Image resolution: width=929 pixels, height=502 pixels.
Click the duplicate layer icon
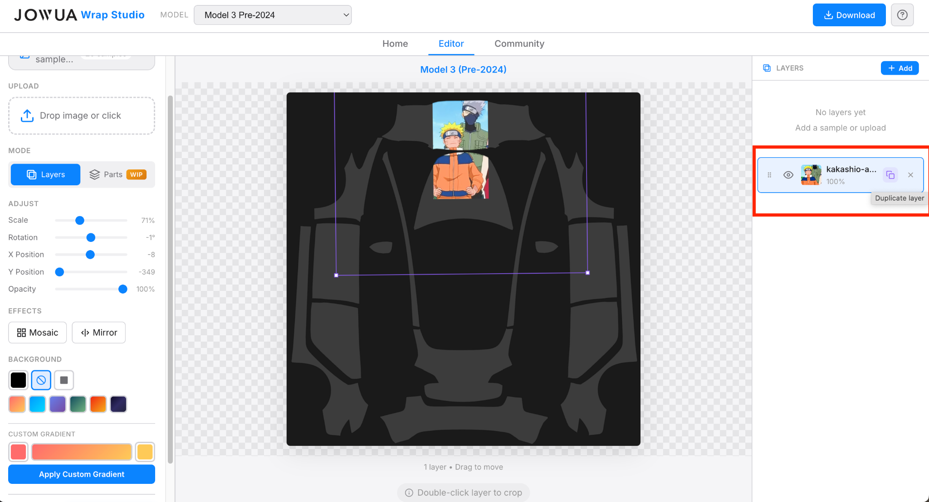[x=890, y=175]
